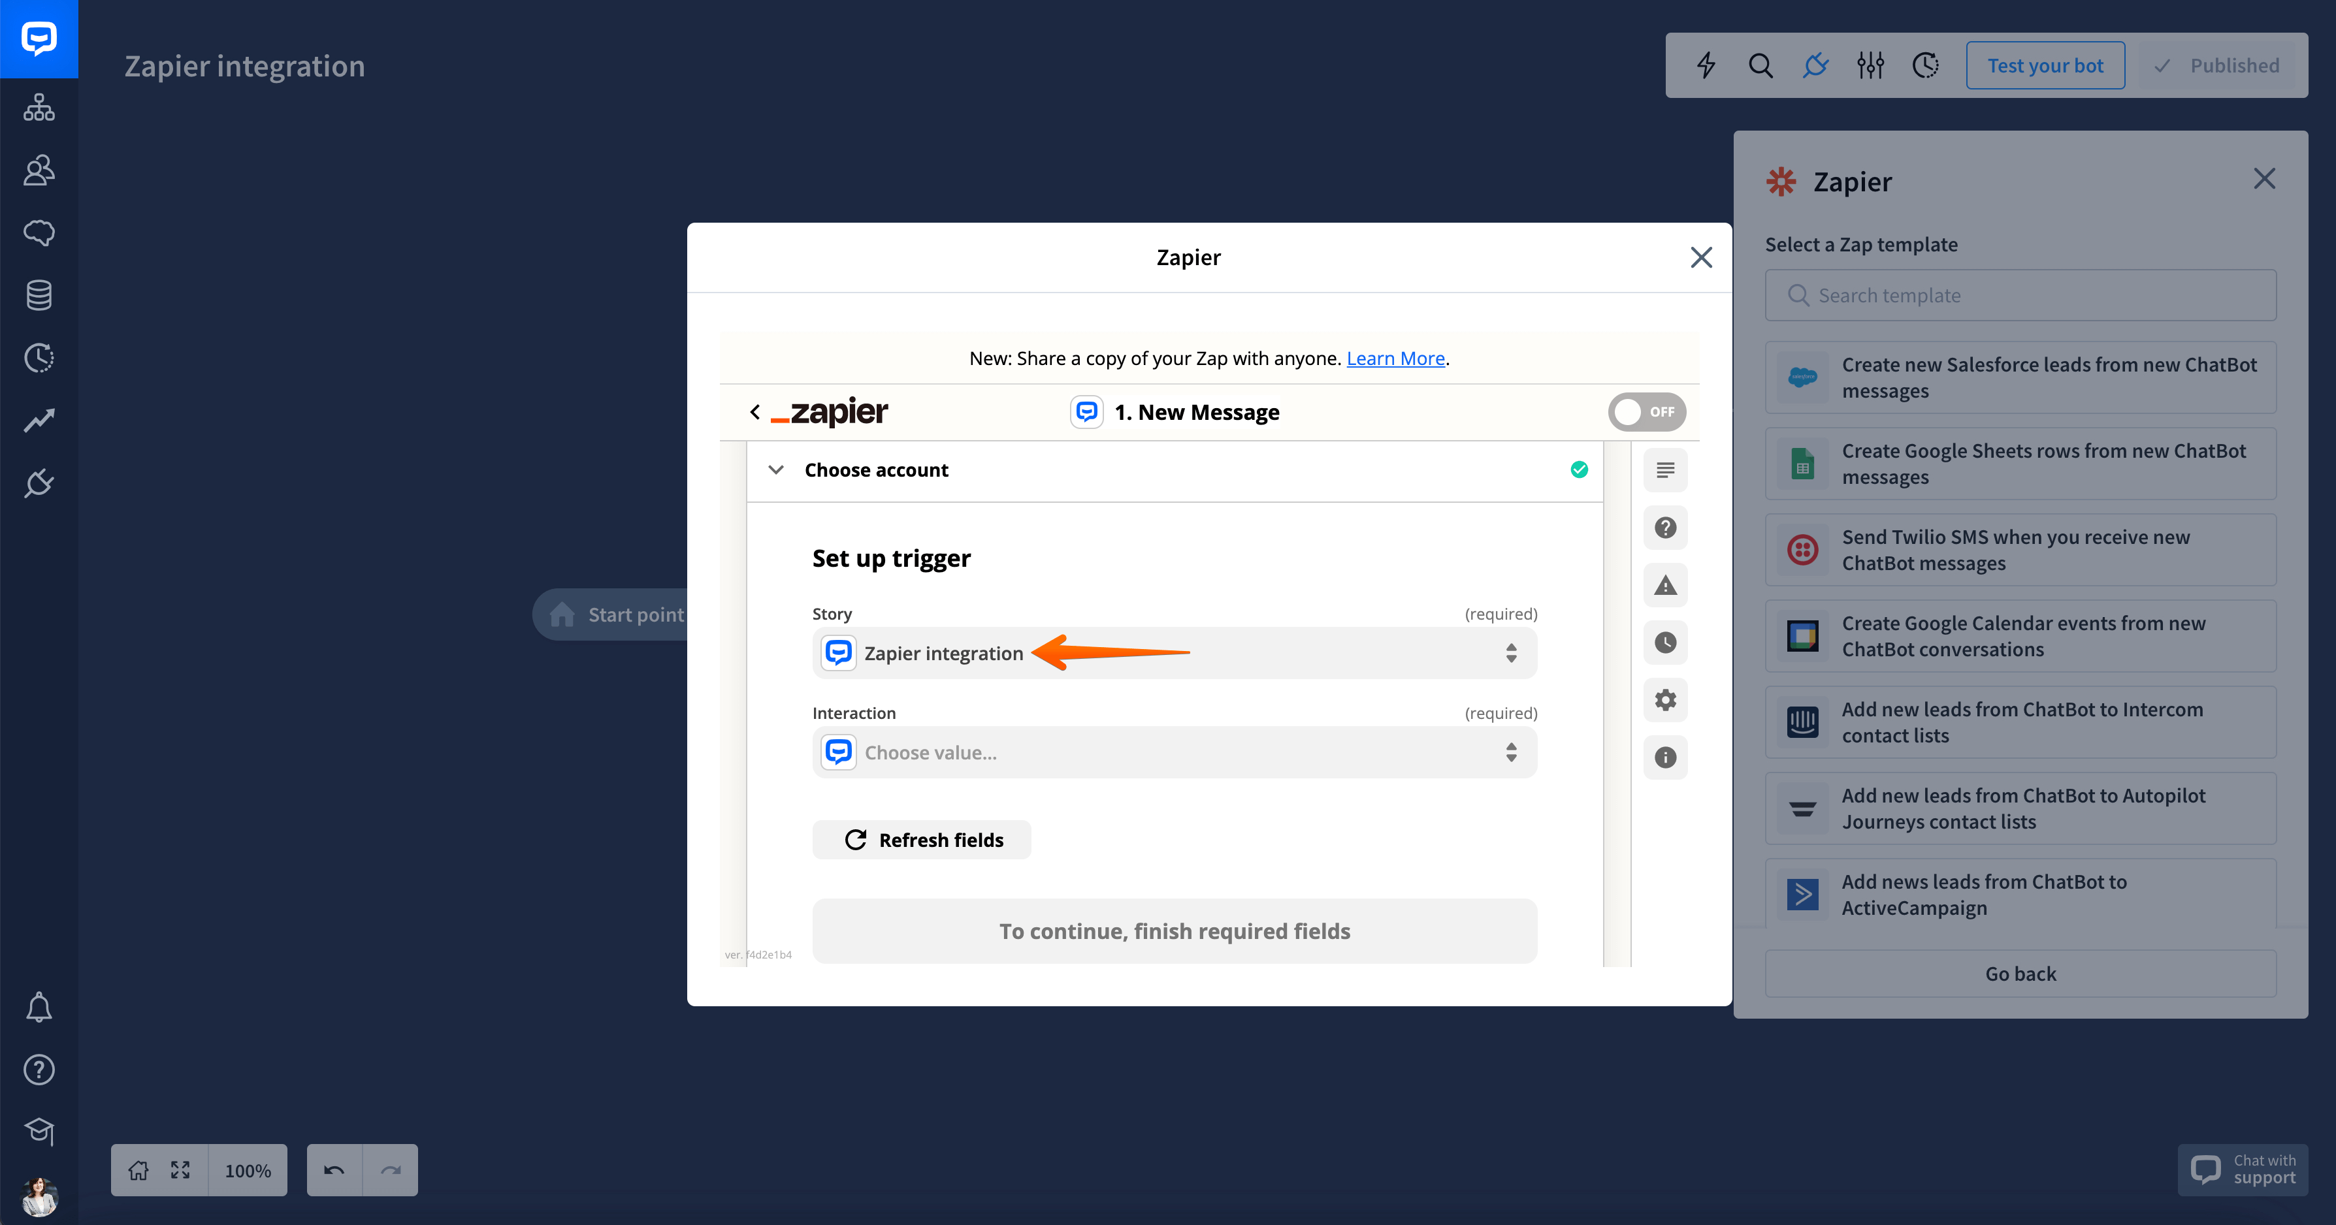Open the version history clock toolbar icon

pyautogui.click(x=1925, y=65)
